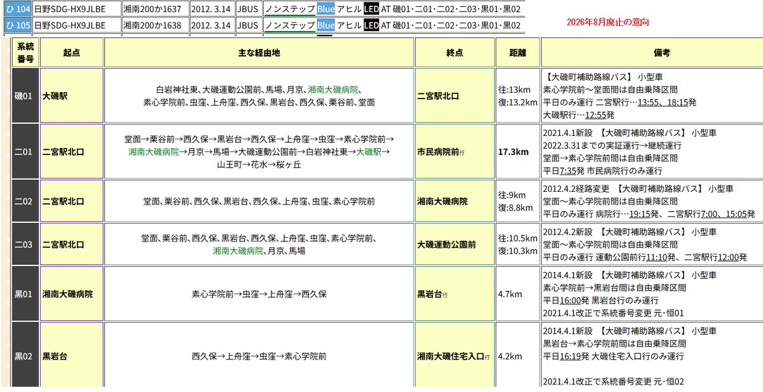Click underlined 19:15 departure time

(640, 214)
